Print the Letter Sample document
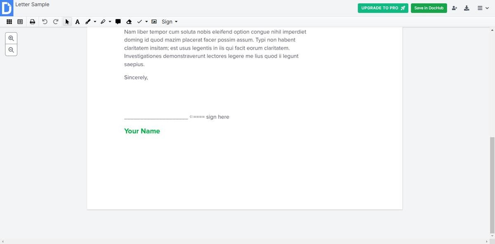 [x=33, y=21]
